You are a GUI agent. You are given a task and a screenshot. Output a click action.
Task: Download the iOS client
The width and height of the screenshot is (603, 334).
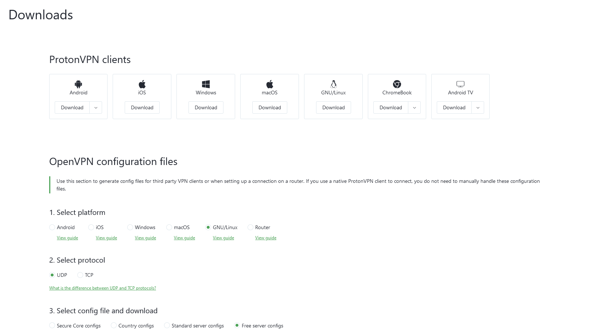pyautogui.click(x=142, y=107)
